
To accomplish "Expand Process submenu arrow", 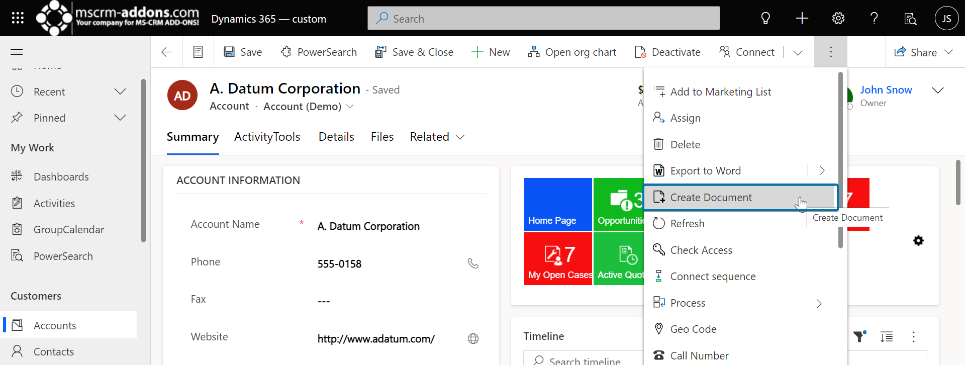I will 819,303.
